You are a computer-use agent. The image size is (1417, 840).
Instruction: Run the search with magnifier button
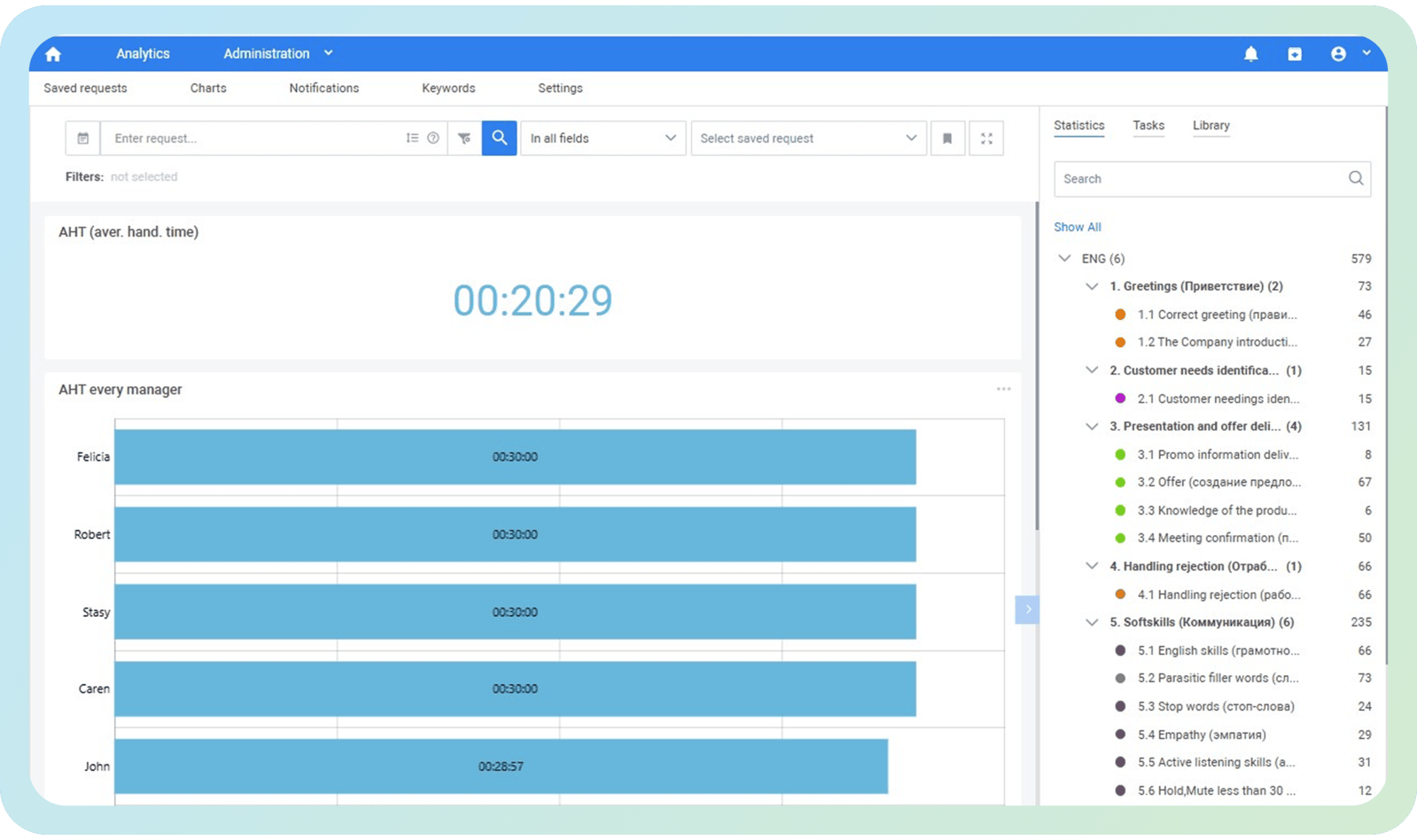coord(500,138)
